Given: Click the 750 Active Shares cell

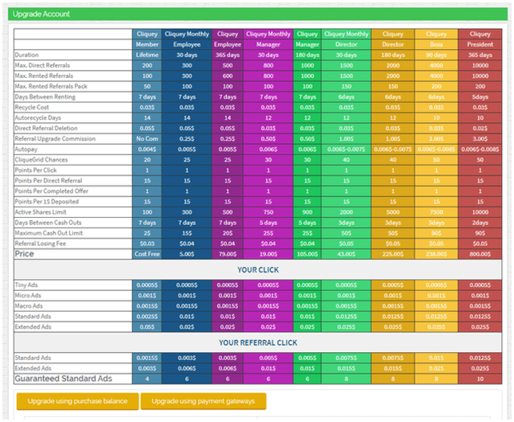Looking at the screenshot, I should pos(268,212).
